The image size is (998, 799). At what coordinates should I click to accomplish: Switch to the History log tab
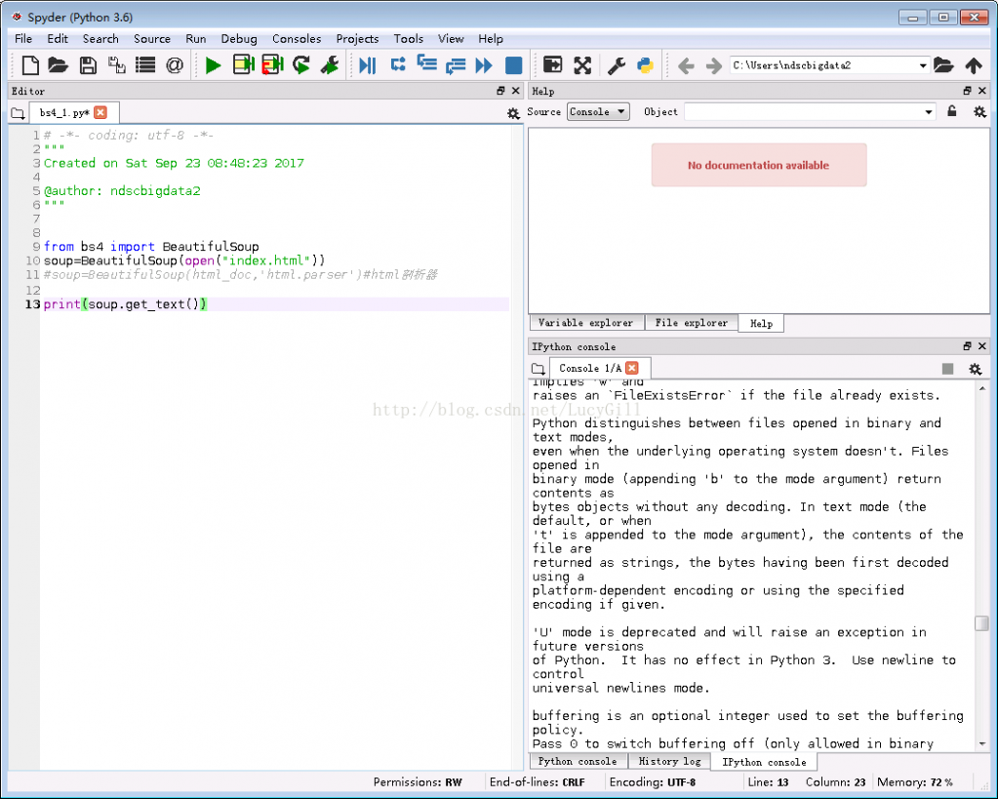coord(669,761)
